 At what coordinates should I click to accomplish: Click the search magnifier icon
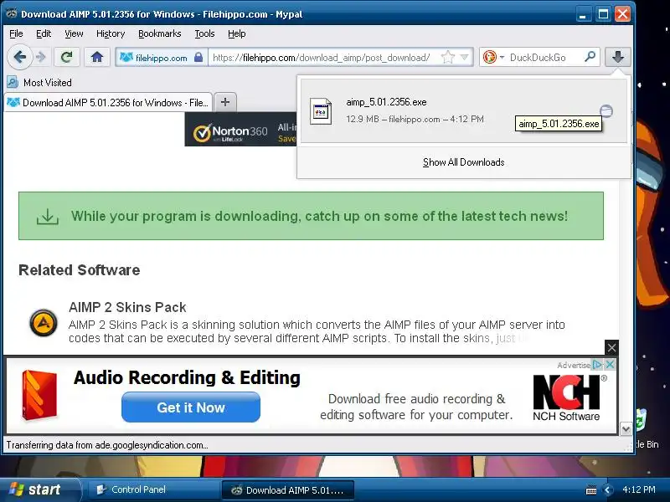pyautogui.click(x=590, y=57)
